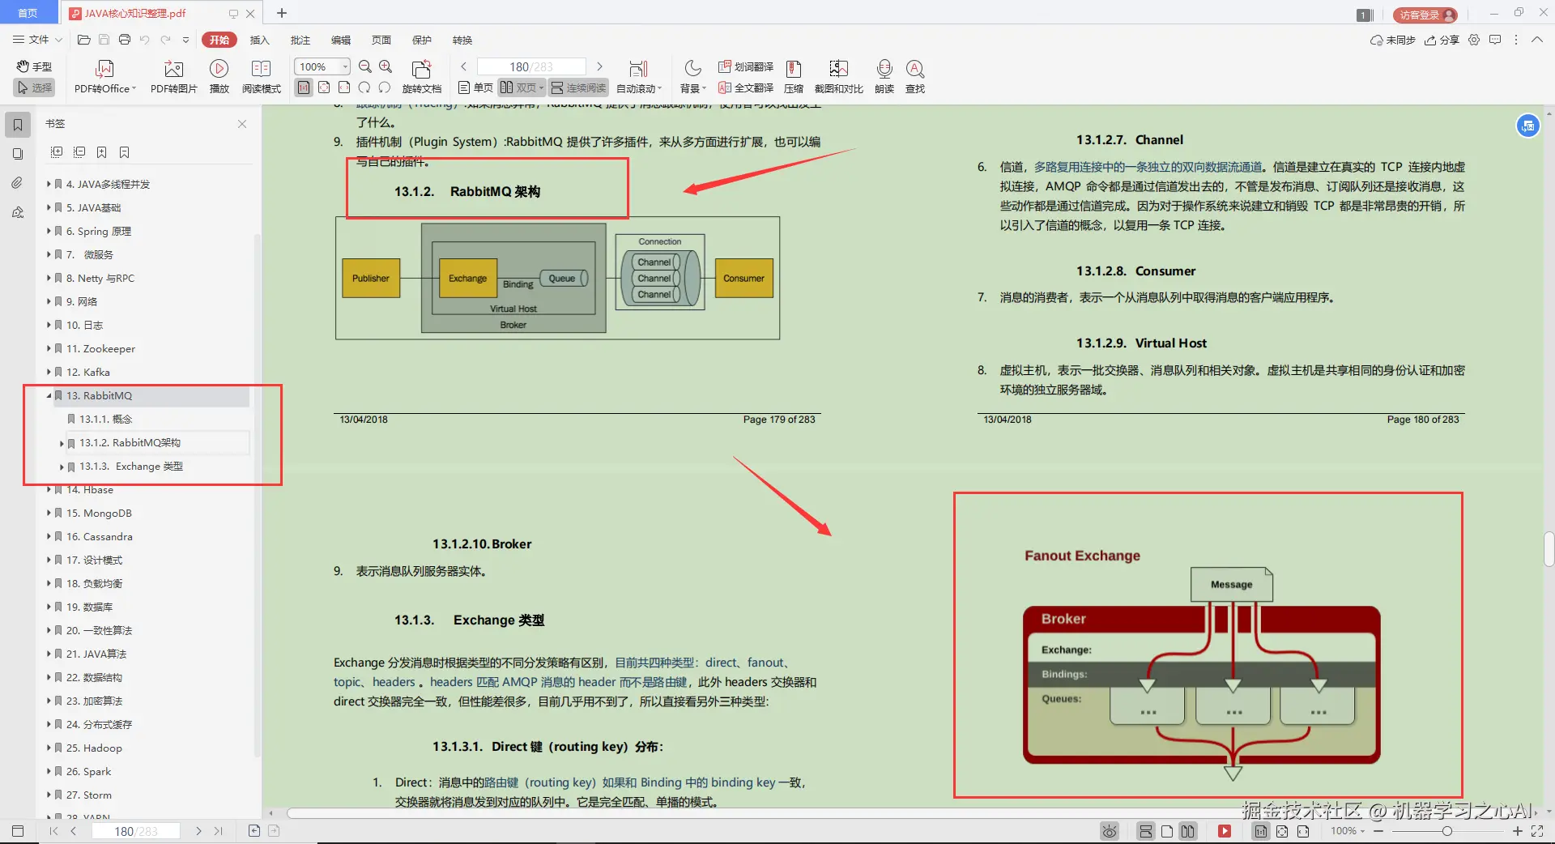1555x844 pixels.
Task: Switch to the 编辑 edit tab
Action: click(341, 40)
